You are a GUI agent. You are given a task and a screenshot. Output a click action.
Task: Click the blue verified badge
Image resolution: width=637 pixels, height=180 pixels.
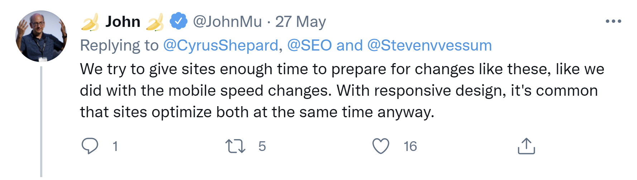(x=178, y=21)
